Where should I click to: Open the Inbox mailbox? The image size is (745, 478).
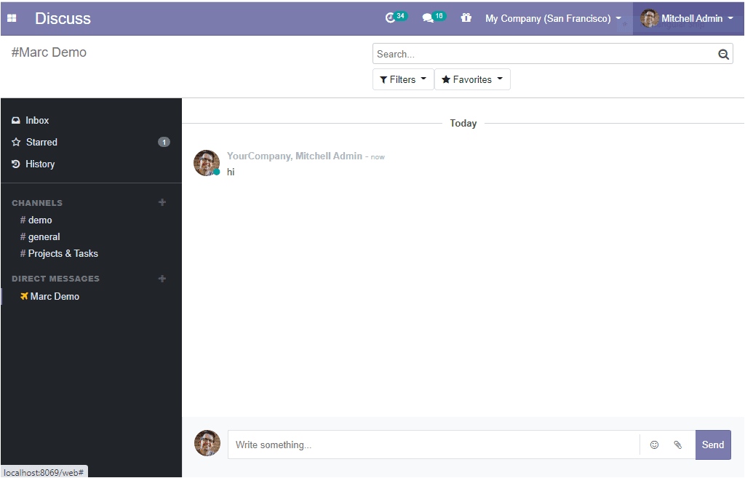pos(37,120)
